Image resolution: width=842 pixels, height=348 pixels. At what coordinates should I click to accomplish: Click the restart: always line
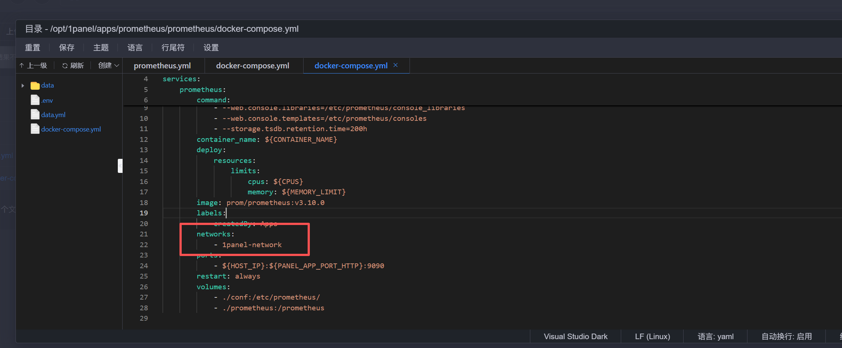click(x=228, y=276)
